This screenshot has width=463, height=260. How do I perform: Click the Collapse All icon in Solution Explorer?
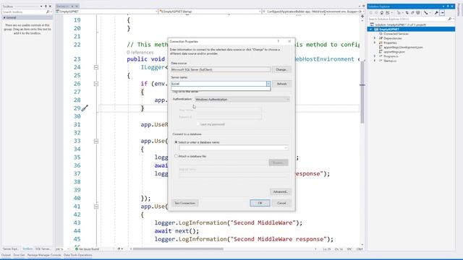click(x=412, y=13)
